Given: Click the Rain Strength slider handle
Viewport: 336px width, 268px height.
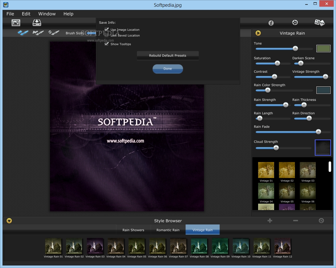Looking at the screenshot, I should [286, 105].
